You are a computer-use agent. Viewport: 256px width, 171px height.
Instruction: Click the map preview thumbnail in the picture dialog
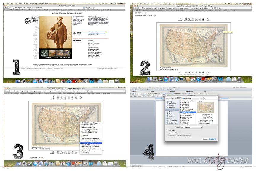click(206, 108)
